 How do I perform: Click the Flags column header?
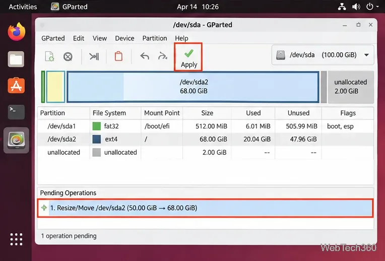[348, 113]
